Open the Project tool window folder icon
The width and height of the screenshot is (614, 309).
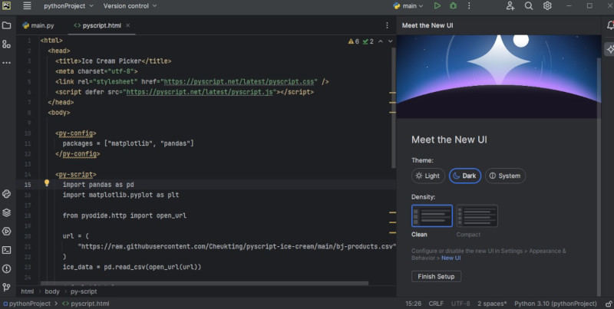coord(7,26)
